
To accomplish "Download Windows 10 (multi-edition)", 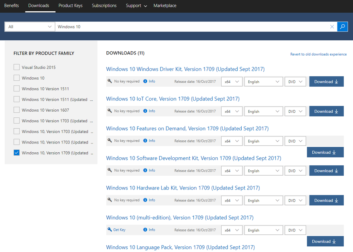I will 325,241.
